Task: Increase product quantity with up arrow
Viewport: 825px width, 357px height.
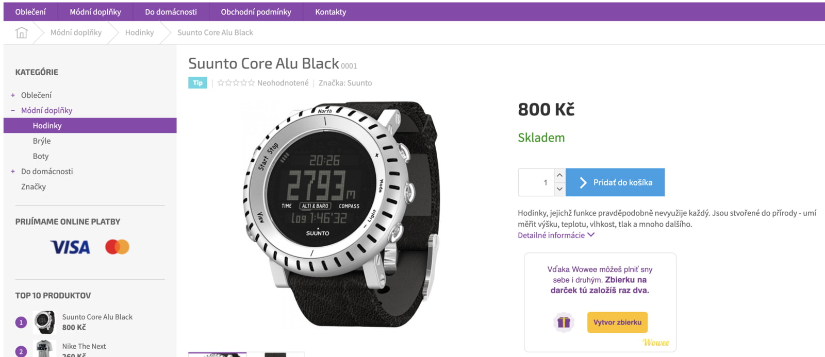Action: click(559, 175)
